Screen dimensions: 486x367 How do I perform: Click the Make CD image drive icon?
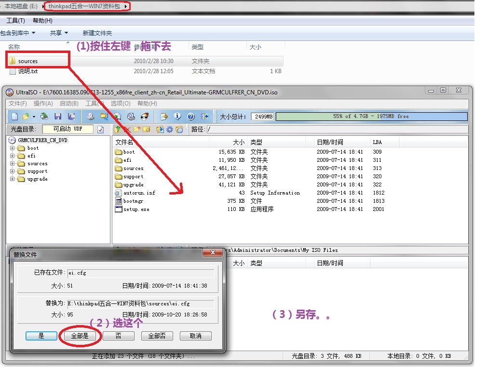(x=90, y=117)
